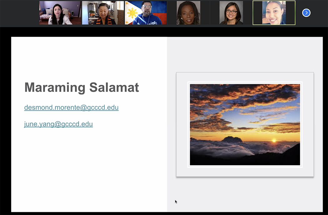Open the june.yang@gcccd.edu email link

tap(58, 124)
